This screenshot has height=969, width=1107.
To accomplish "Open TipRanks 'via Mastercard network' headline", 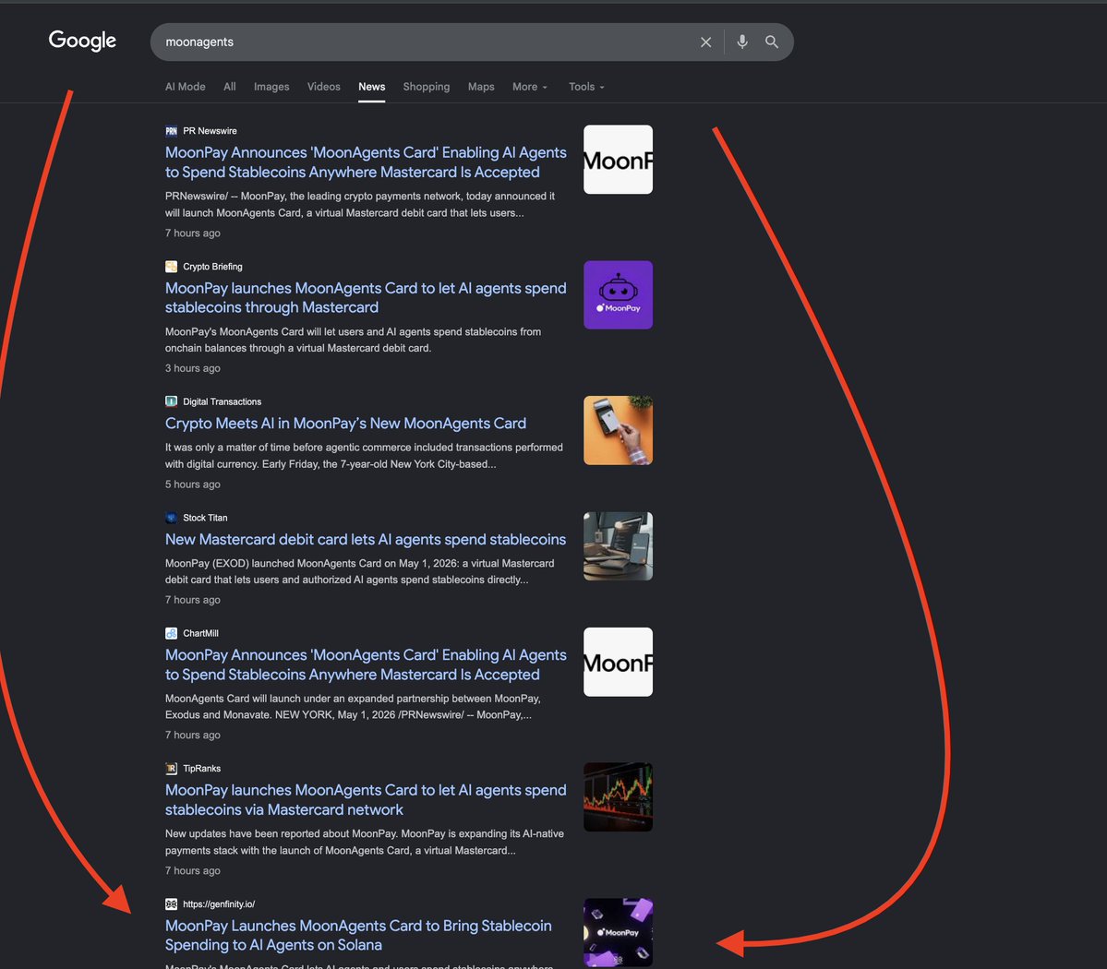I will click(x=366, y=799).
